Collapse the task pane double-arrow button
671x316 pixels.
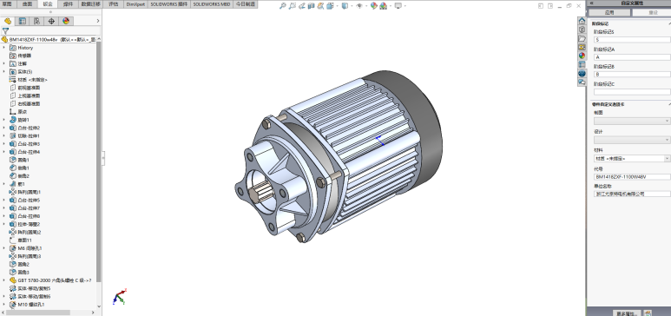[x=592, y=3]
